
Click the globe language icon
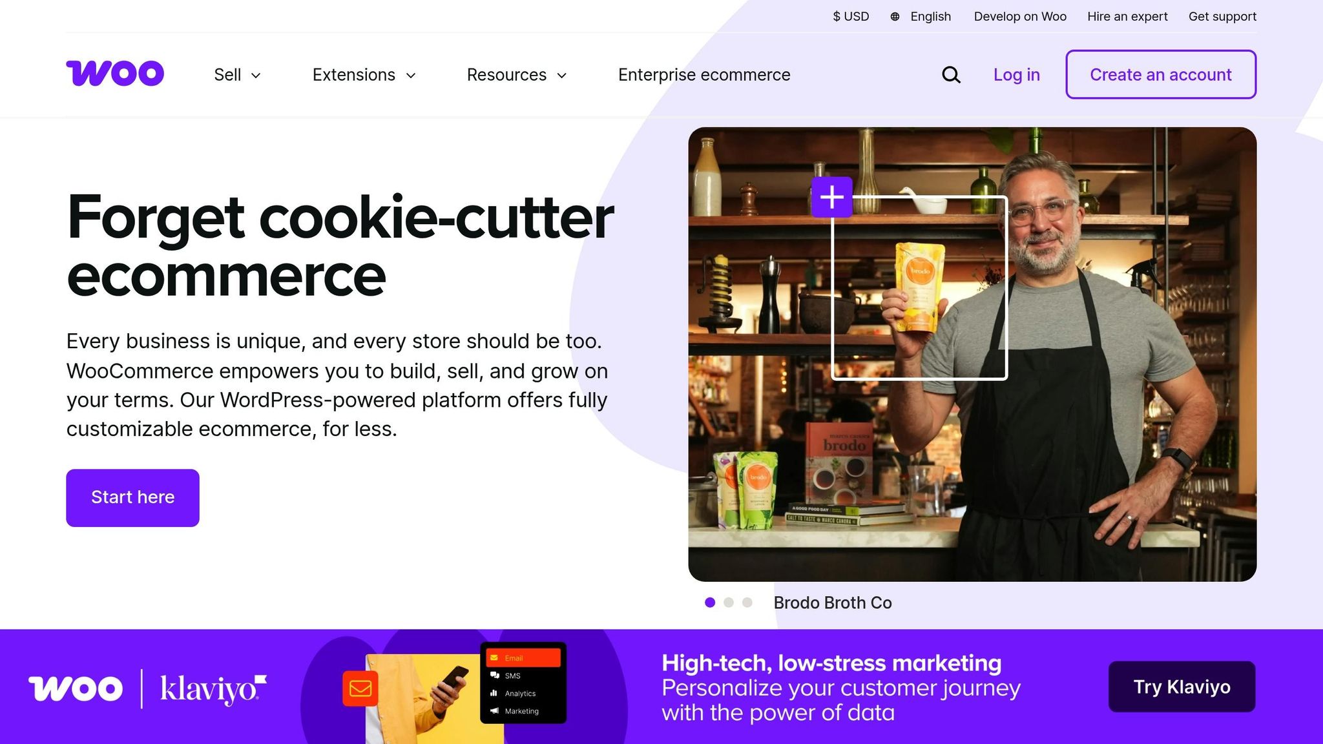[x=895, y=17]
